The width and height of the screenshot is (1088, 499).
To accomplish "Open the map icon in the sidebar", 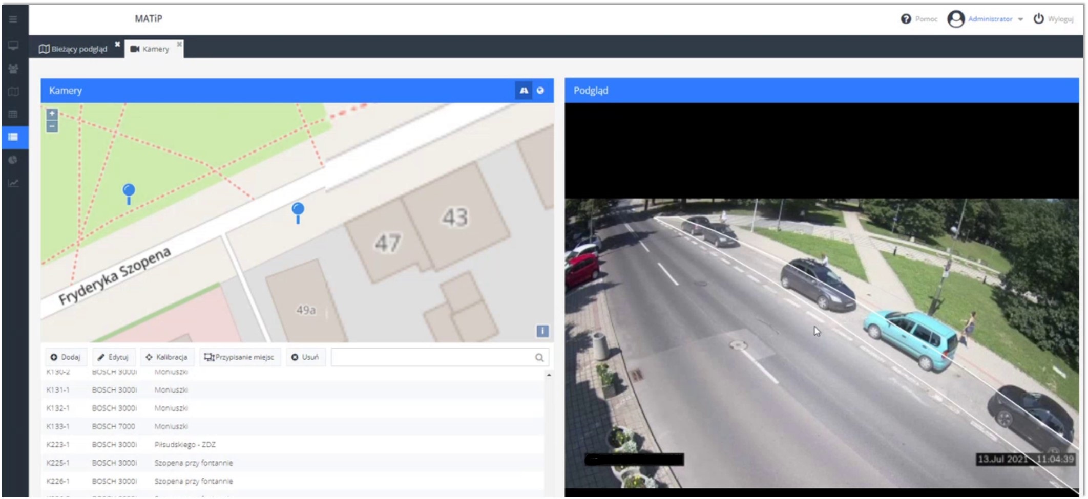I will coord(13,92).
